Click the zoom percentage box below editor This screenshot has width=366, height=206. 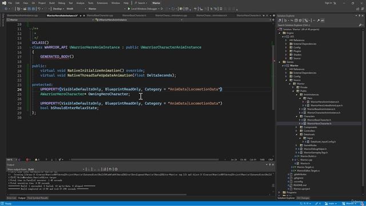[x=11, y=160]
